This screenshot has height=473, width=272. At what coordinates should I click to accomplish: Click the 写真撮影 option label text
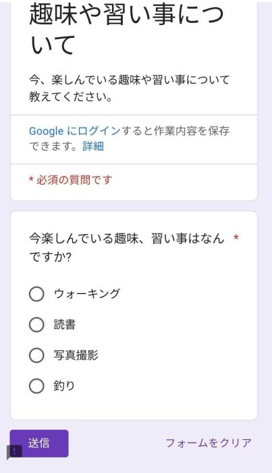coord(76,355)
